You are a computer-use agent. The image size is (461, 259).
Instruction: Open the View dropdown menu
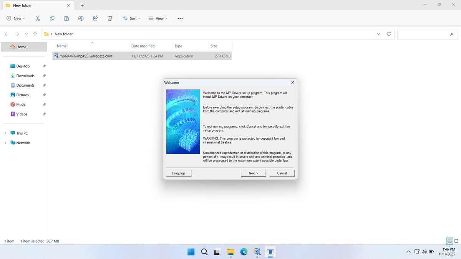click(x=158, y=18)
